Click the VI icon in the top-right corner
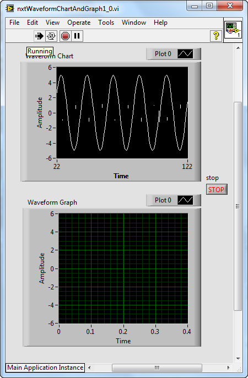Image resolution: width=248 pixels, height=378 pixels. [233, 30]
